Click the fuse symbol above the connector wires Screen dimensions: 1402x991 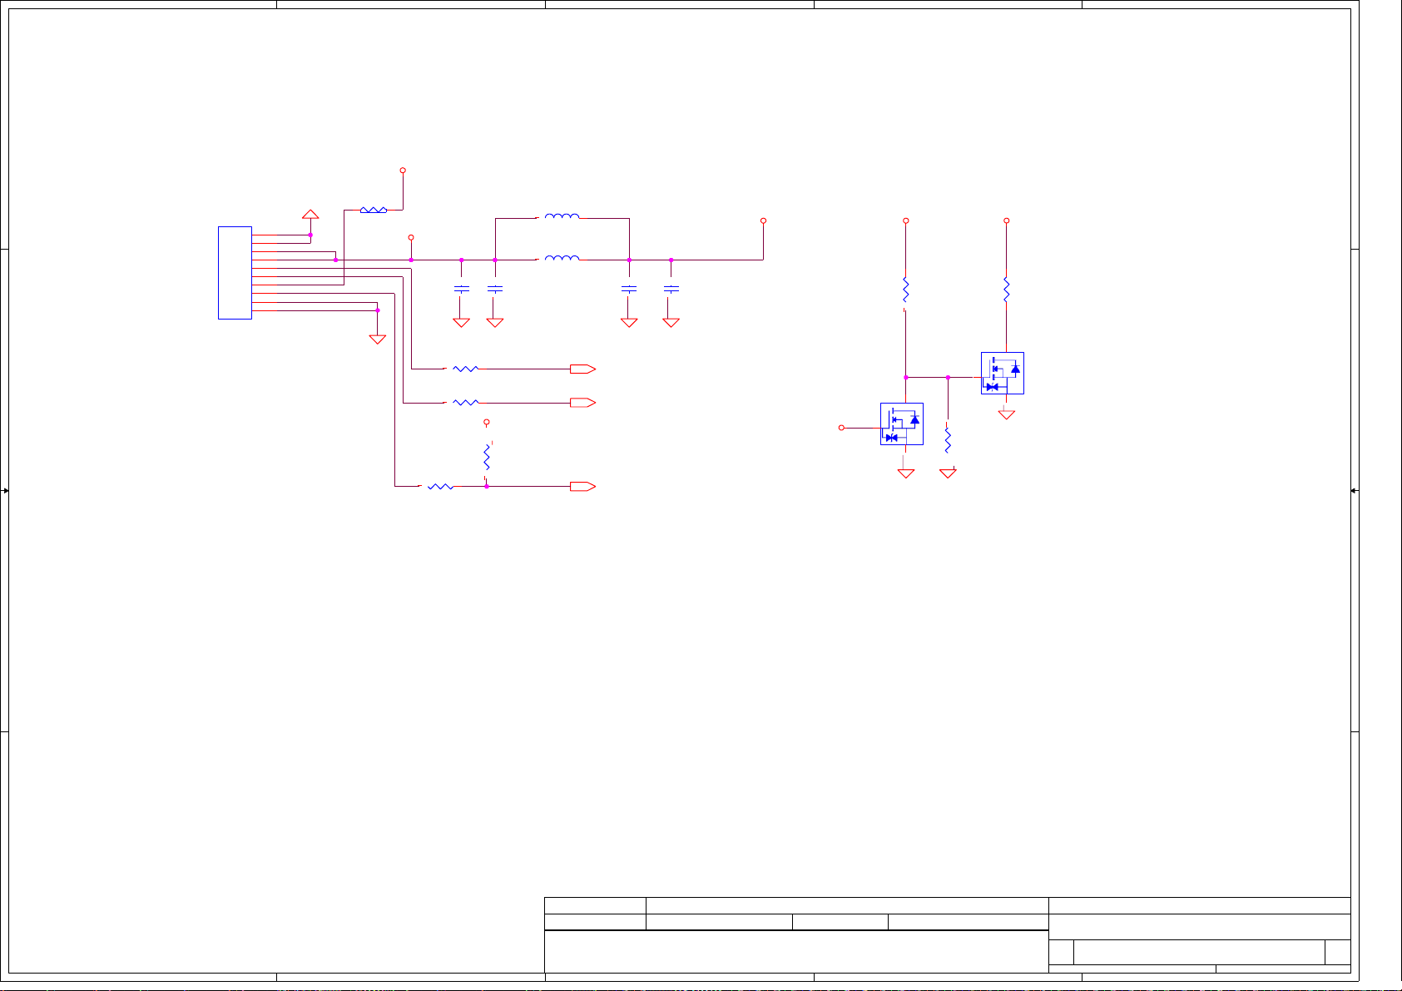click(373, 211)
